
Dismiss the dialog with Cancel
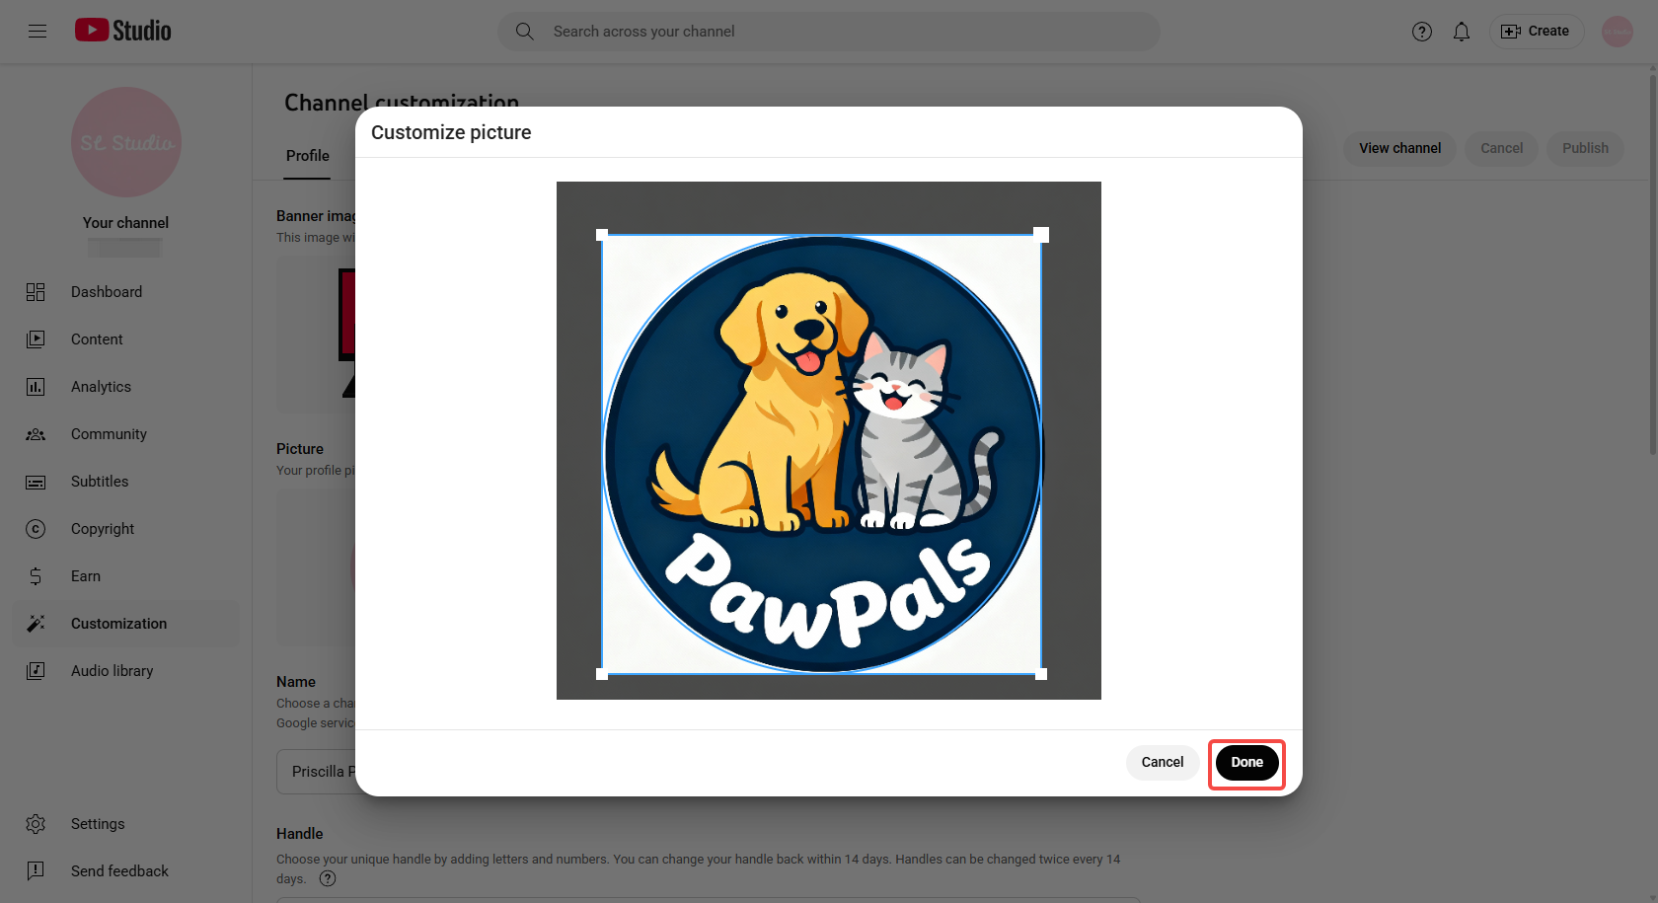[1163, 762]
